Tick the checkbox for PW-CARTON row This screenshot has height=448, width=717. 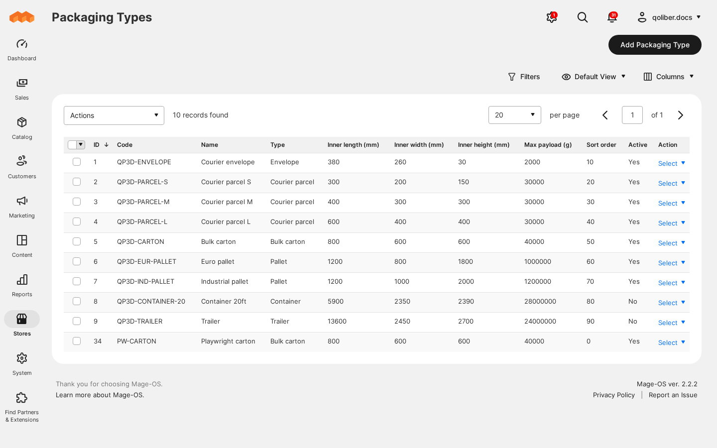pos(77,341)
